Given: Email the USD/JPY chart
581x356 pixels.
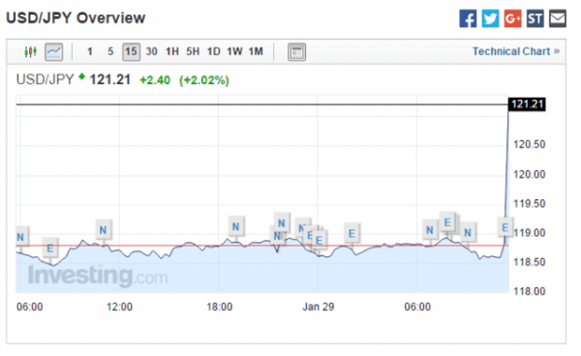Looking at the screenshot, I should [x=558, y=18].
